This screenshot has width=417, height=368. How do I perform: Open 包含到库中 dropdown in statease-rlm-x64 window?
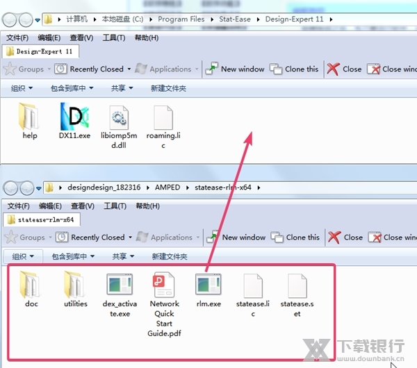tap(73, 257)
